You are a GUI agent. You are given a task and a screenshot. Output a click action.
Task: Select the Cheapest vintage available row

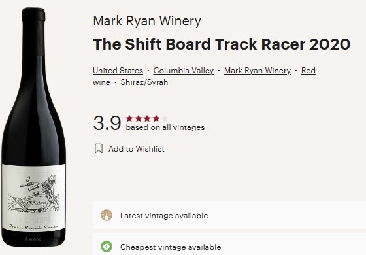coord(229,245)
